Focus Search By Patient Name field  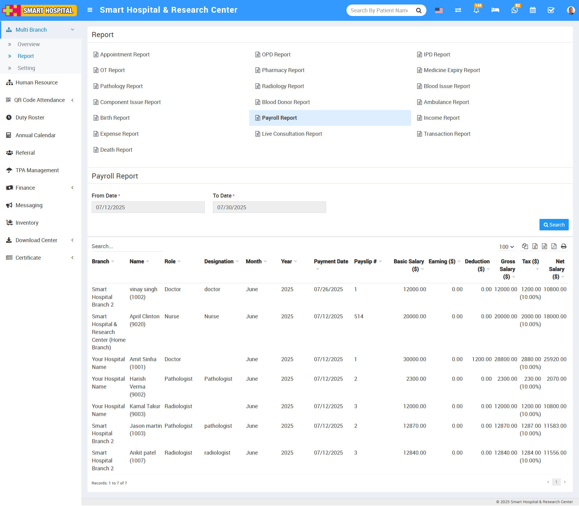click(x=379, y=11)
